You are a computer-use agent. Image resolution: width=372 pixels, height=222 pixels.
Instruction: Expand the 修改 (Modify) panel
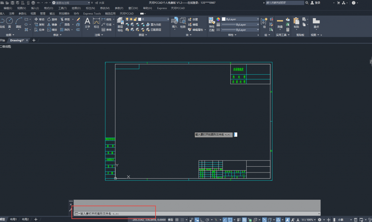(x=57, y=35)
